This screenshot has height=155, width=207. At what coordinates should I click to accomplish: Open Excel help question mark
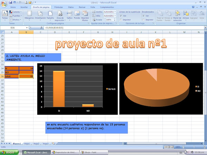click(x=193, y=7)
